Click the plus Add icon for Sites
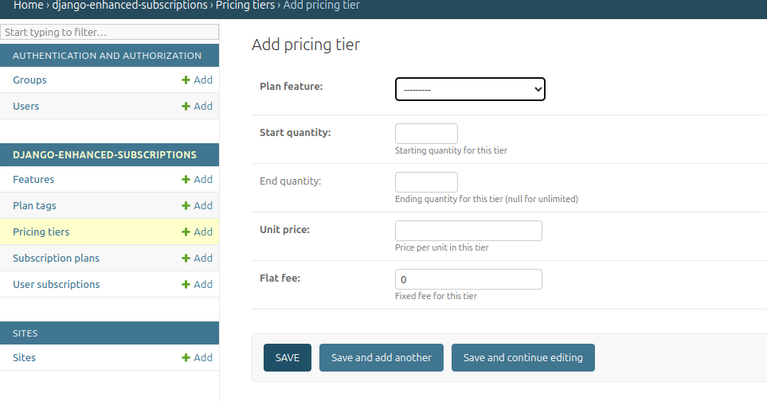767x401 pixels. tap(186, 358)
